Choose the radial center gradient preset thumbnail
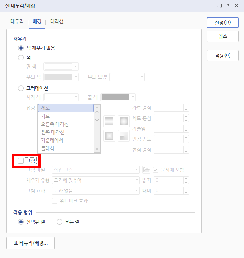This screenshot has height=258, width=244. pyautogui.click(x=124, y=121)
